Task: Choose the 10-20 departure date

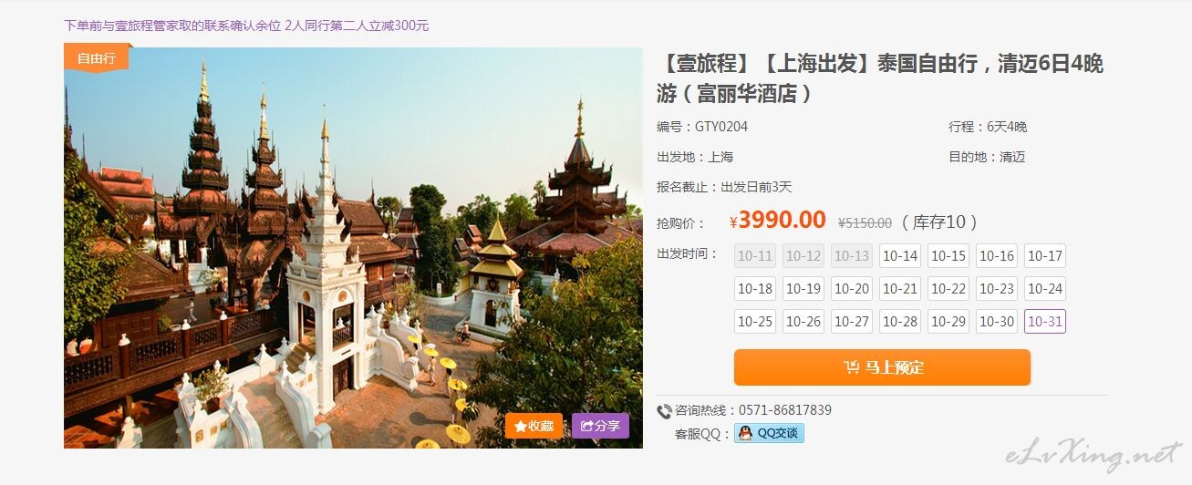Action: [x=852, y=289]
